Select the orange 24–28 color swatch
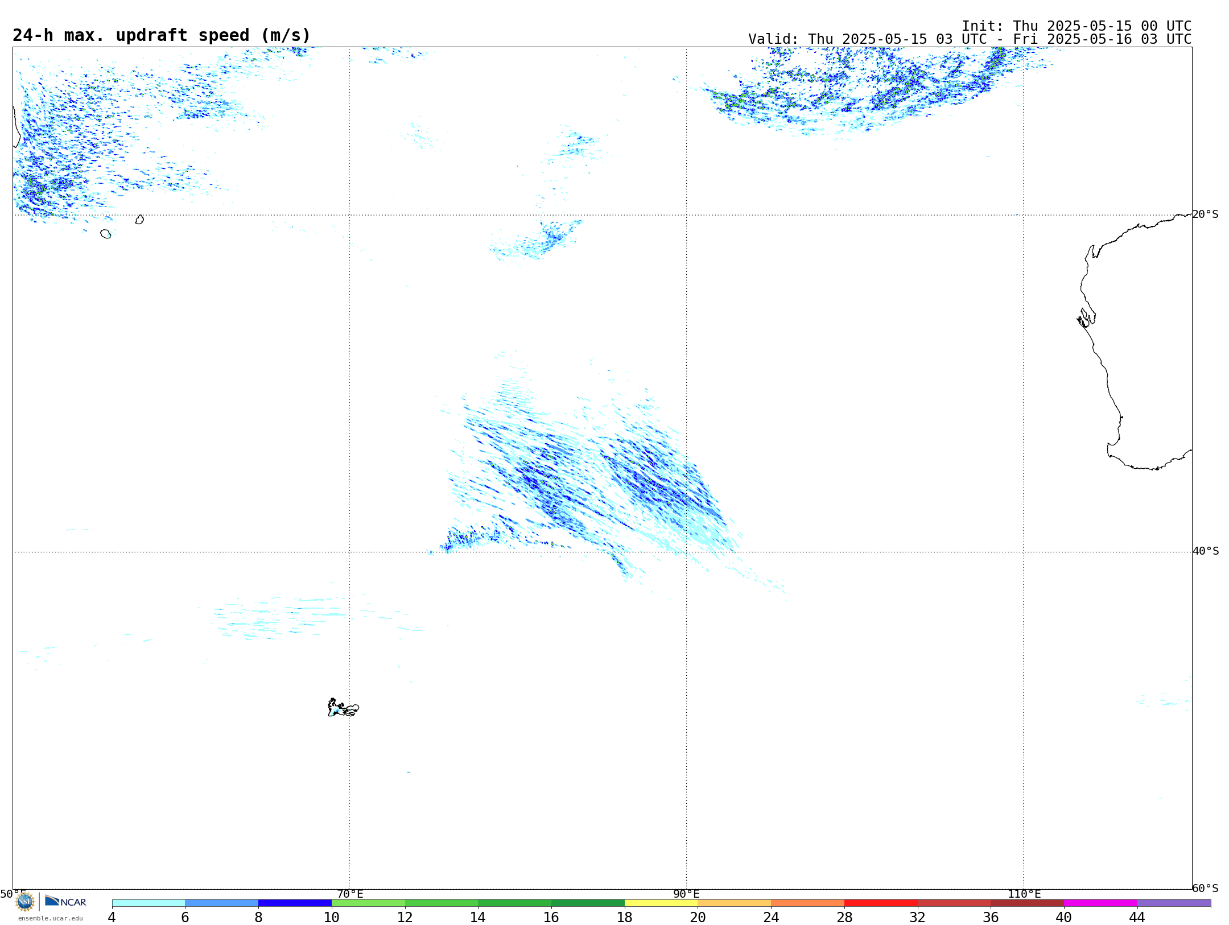This screenshot has width=1229, height=925. pyautogui.click(x=808, y=903)
